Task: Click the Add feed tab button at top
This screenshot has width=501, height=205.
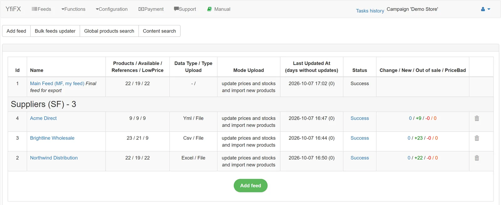Action: 16,31
